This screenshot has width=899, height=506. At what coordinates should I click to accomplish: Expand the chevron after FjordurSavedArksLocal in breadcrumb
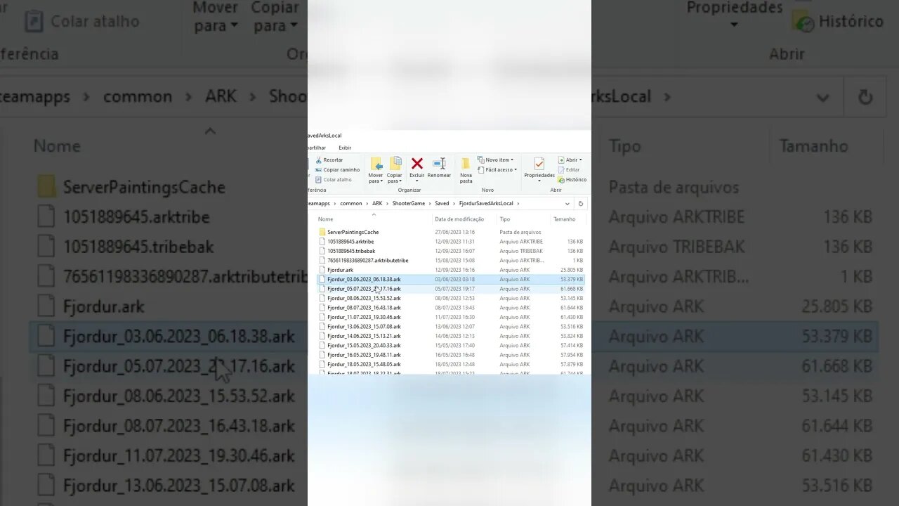tap(518, 203)
